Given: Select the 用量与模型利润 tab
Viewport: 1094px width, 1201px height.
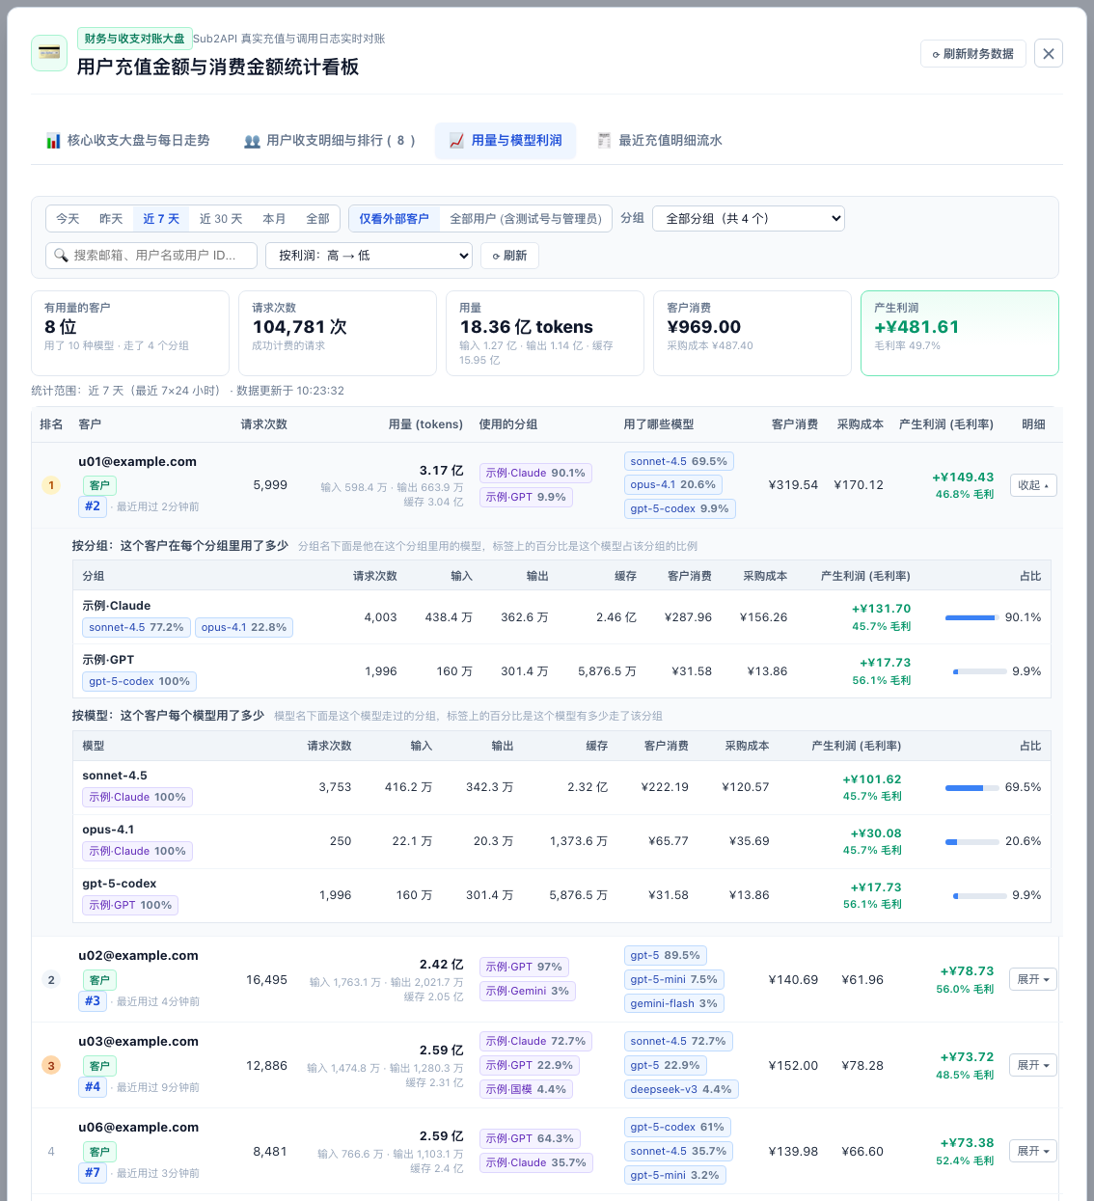Looking at the screenshot, I should pyautogui.click(x=506, y=141).
